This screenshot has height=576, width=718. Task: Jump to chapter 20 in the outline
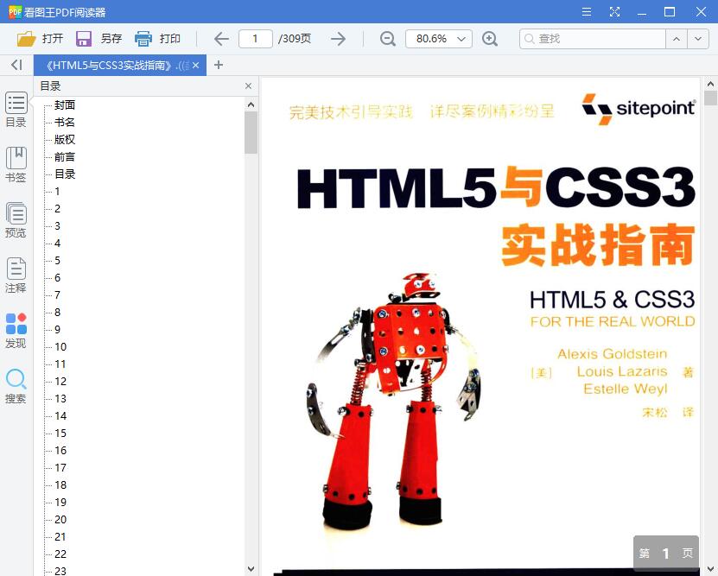click(60, 520)
